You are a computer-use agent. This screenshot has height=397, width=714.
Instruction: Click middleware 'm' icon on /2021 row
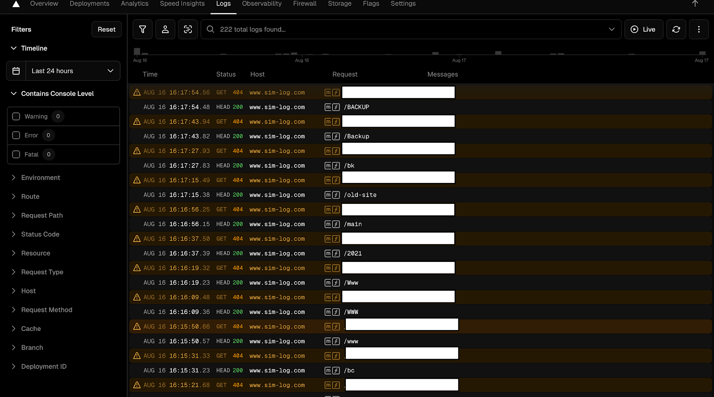328,253
